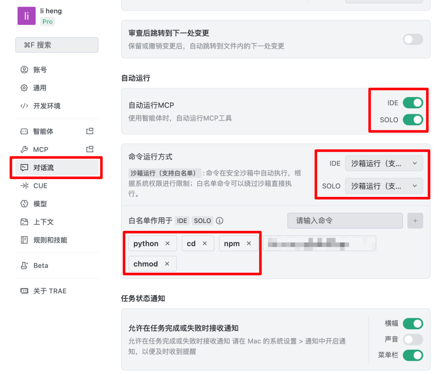Image resolution: width=447 pixels, height=374 pixels.
Task: Select the 对话流 settings section
Action: click(x=57, y=168)
